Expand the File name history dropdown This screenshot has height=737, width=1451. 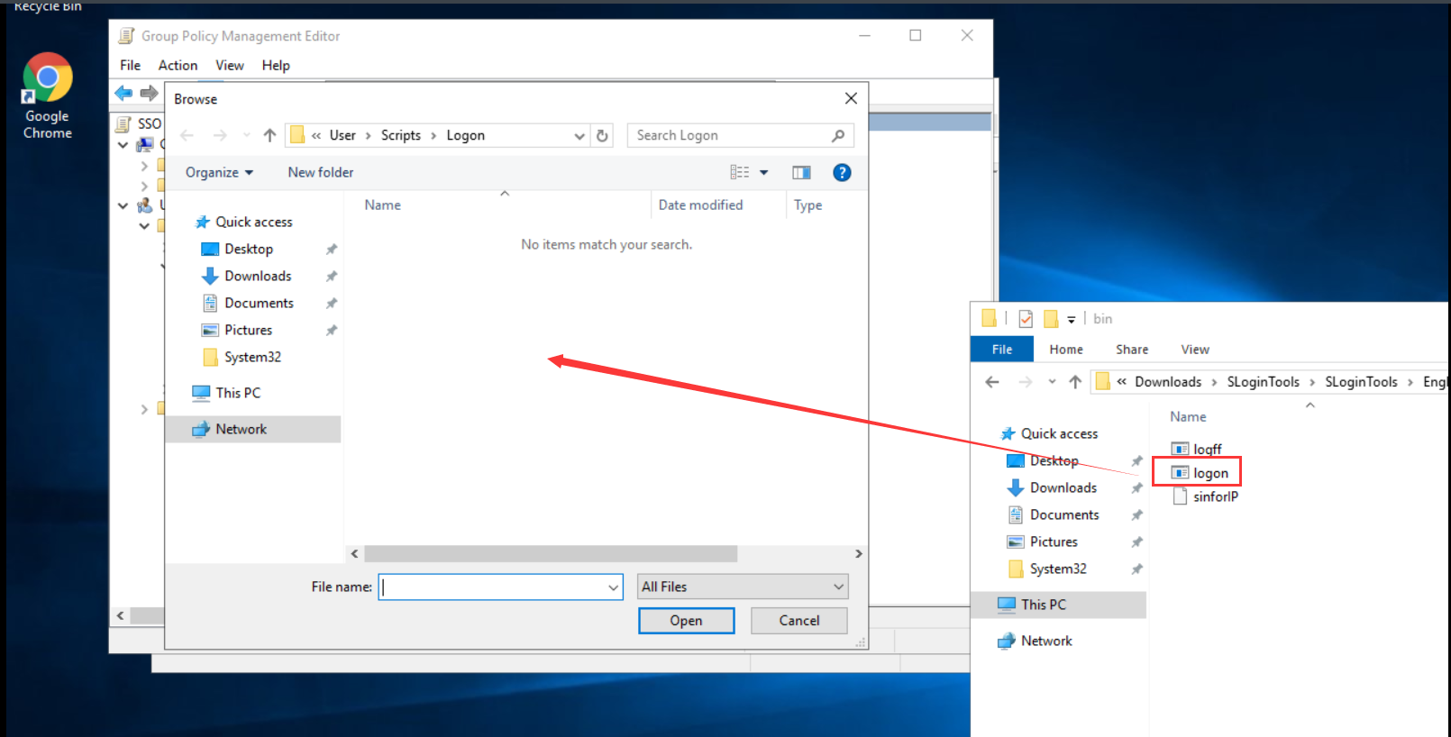pos(613,587)
